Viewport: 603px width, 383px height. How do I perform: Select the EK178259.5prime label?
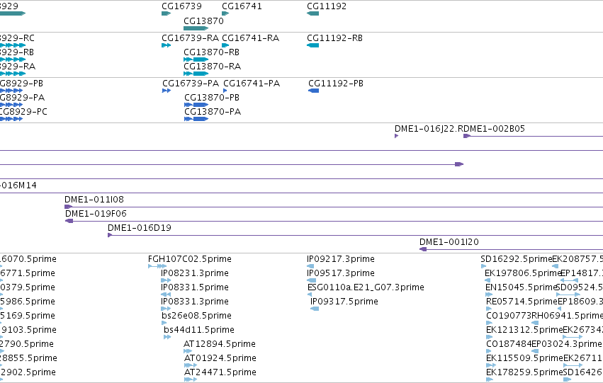[524, 372]
